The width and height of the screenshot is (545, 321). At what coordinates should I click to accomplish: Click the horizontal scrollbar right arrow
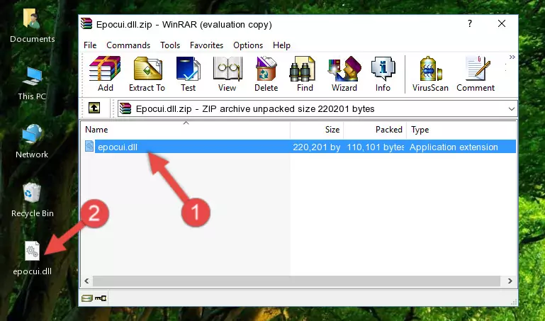click(510, 281)
